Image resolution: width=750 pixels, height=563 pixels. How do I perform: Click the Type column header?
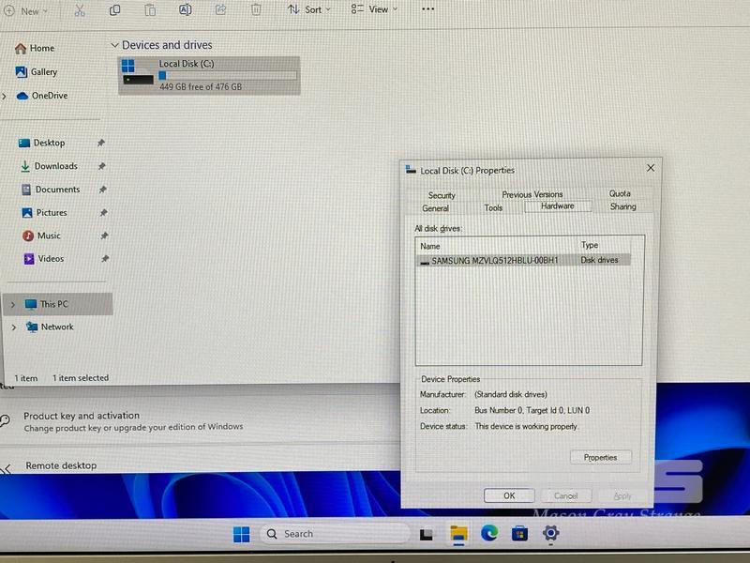590,245
